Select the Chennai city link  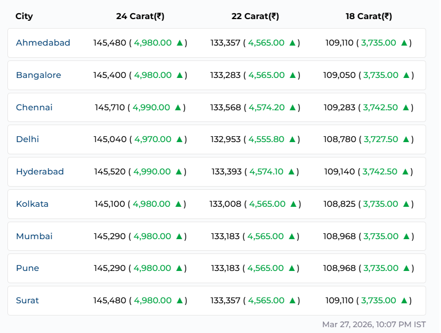[x=34, y=108]
